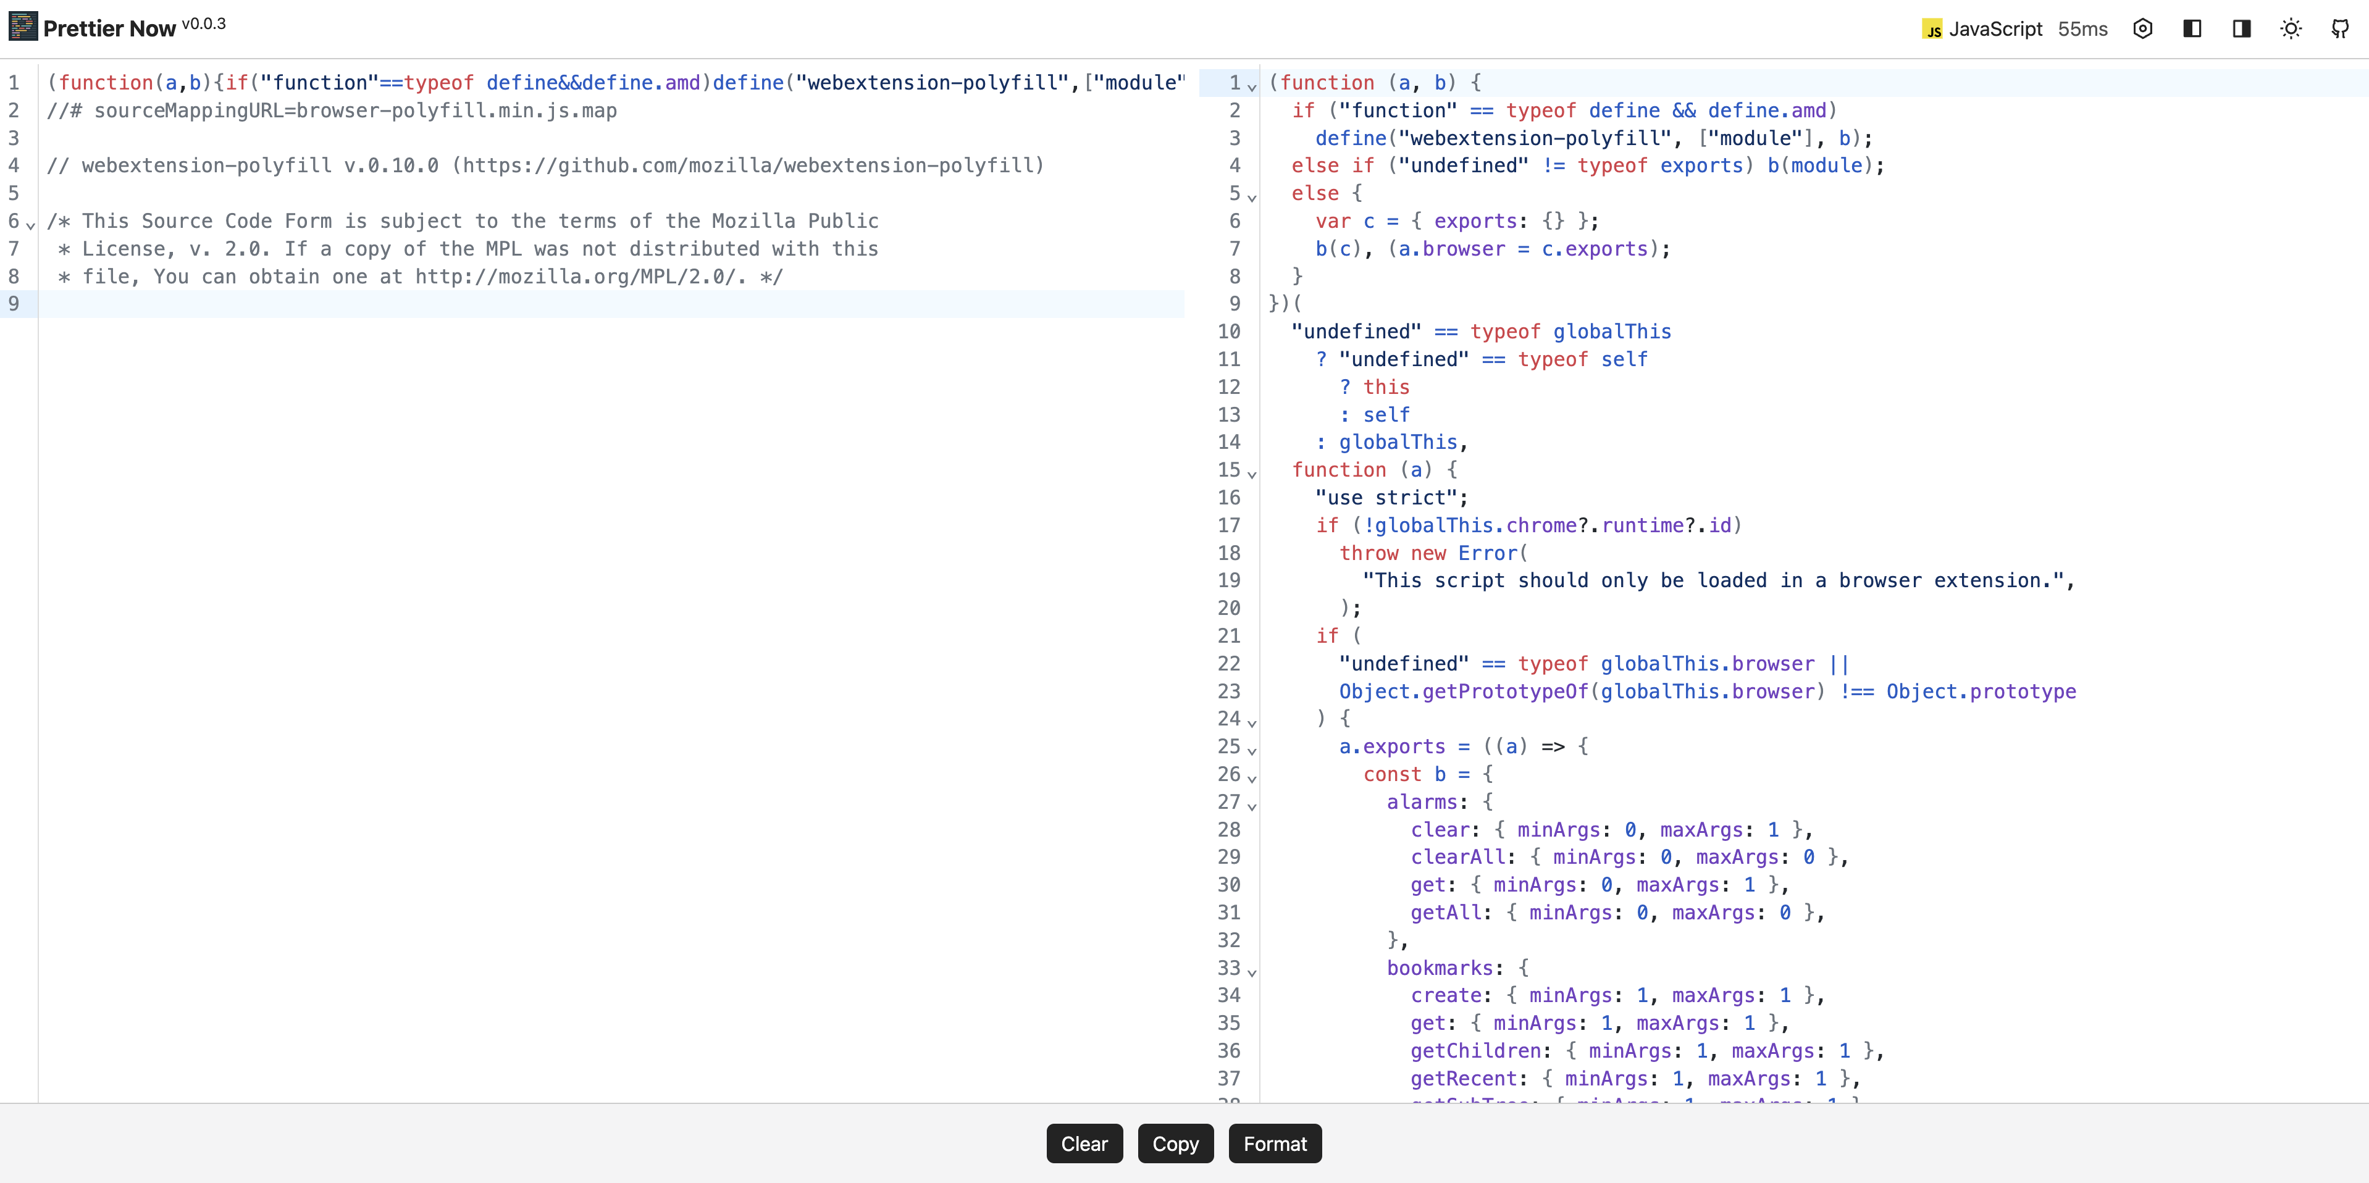Image resolution: width=2369 pixels, height=1183 pixels.
Task: Open the GitHub repository icon
Action: pos(2341,28)
